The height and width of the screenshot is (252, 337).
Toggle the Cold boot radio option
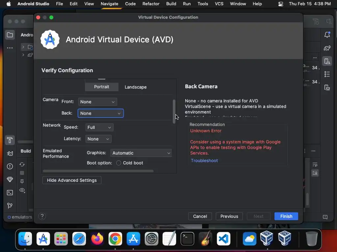click(118, 163)
